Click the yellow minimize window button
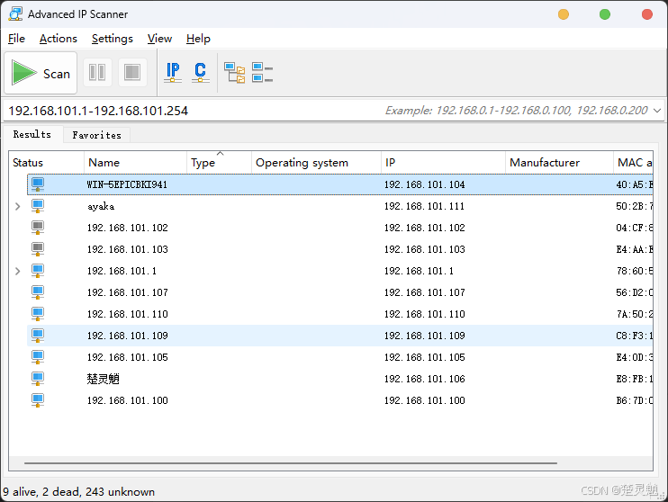The height and width of the screenshot is (502, 668). pos(564,14)
